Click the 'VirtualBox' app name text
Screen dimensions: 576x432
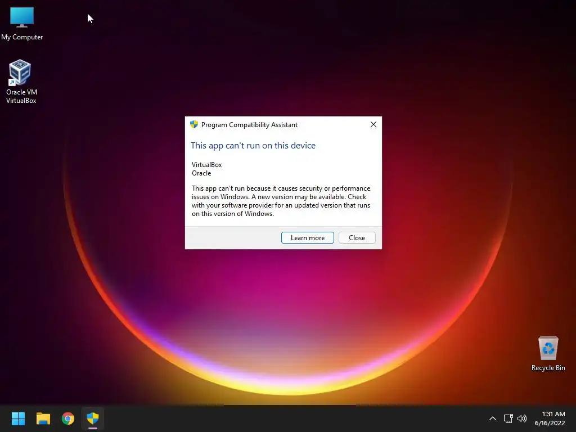click(x=207, y=165)
